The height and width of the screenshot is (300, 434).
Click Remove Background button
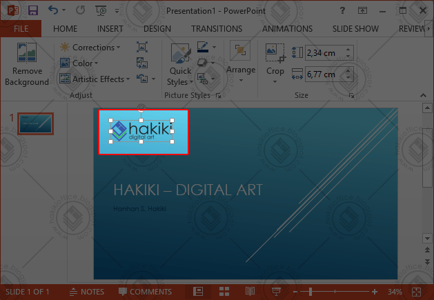pyautogui.click(x=27, y=65)
